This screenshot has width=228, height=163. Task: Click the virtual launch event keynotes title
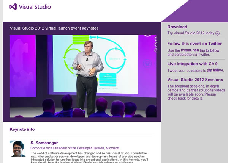54,28
